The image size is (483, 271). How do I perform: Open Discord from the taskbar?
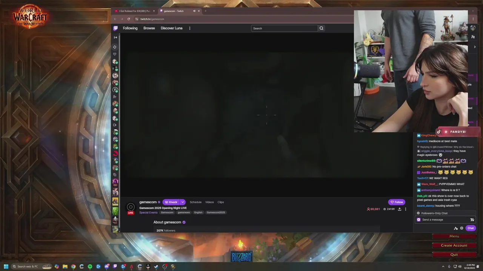[107, 266]
